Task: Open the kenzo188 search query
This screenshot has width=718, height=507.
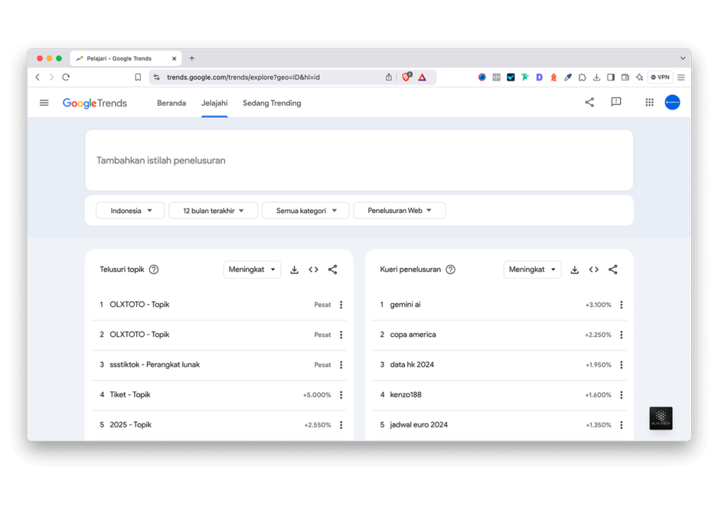Action: [x=407, y=394]
